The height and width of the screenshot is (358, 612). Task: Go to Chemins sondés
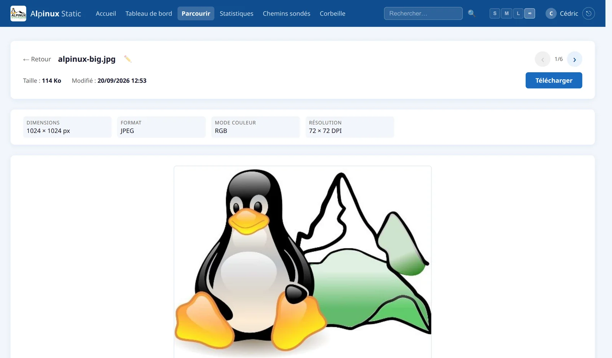[286, 13]
